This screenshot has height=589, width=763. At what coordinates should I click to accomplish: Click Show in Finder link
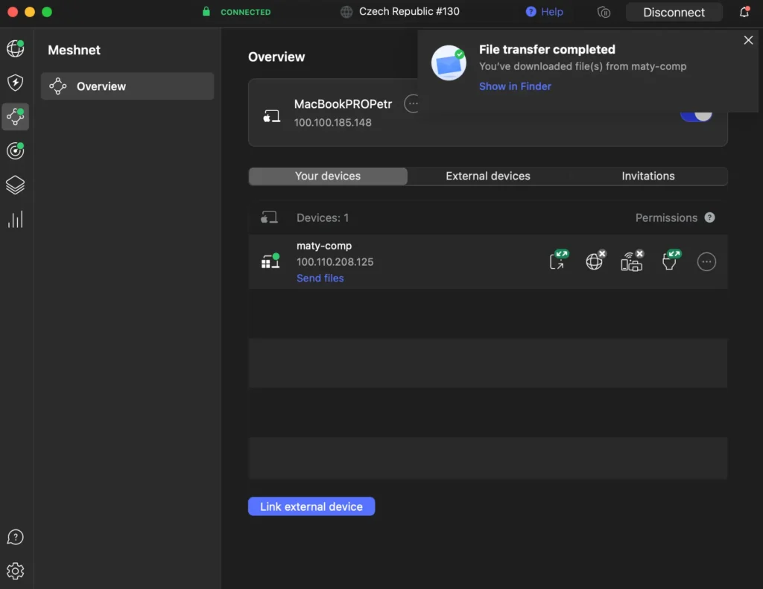pos(515,86)
